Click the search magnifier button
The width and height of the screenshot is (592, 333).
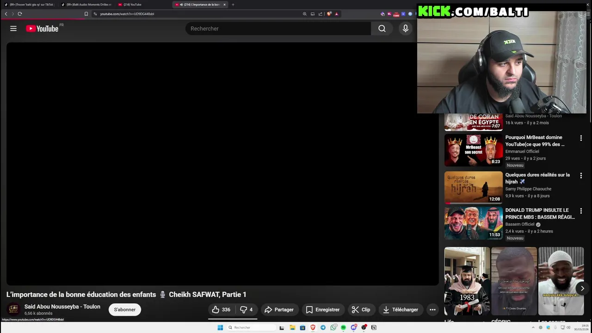tap(382, 29)
